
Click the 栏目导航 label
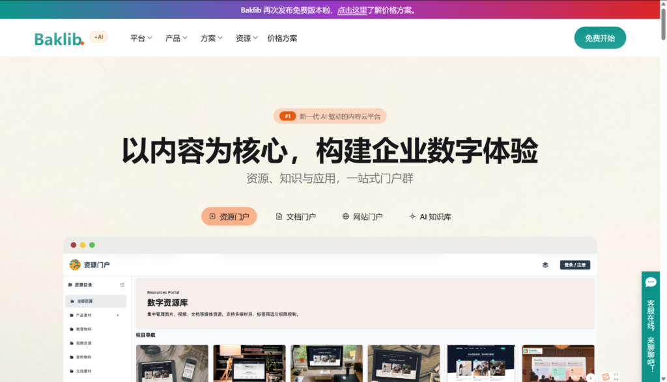click(x=145, y=335)
